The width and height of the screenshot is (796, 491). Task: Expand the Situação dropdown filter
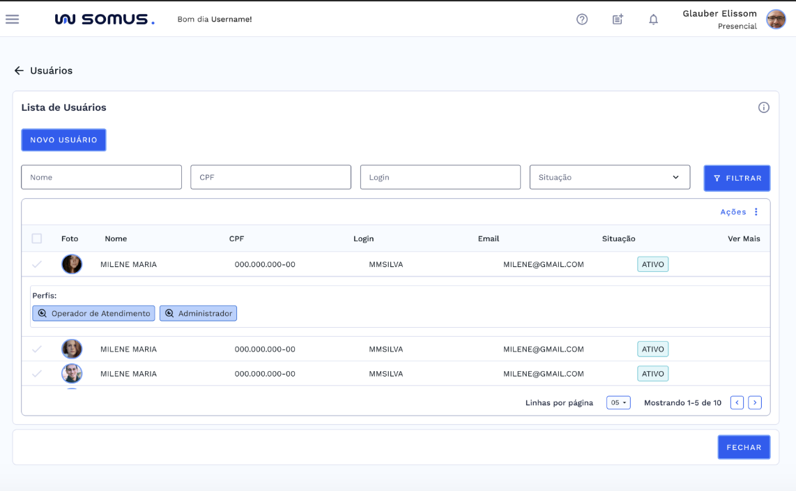point(610,177)
